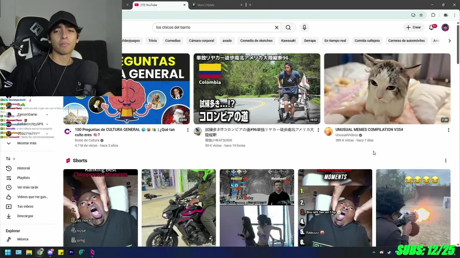
Task: Open the Chrome profile icon
Action: pyautogui.click(x=446, y=15)
